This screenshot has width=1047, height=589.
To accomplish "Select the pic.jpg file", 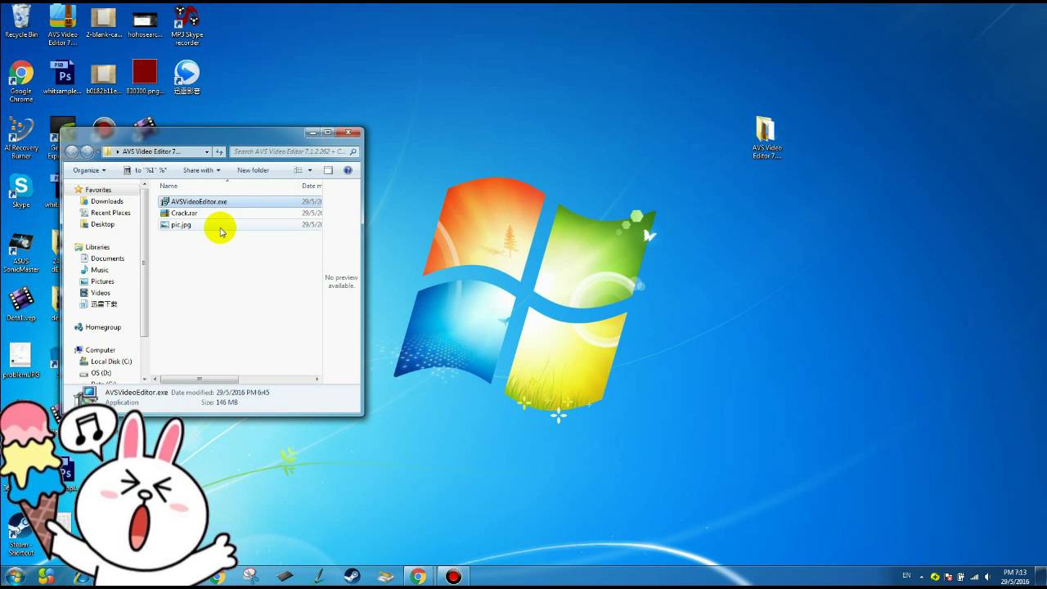I will 240,224.
